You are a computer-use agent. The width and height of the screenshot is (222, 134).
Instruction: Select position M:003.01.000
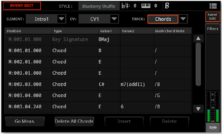[x=25, y=73]
